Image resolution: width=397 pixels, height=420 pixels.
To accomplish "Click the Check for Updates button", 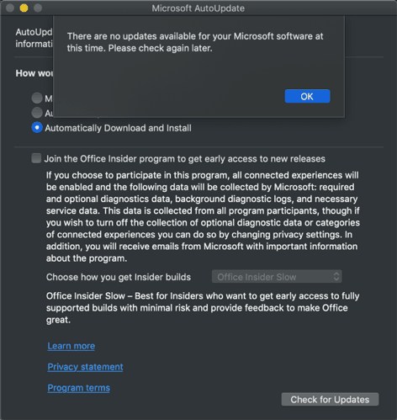I will [330, 399].
